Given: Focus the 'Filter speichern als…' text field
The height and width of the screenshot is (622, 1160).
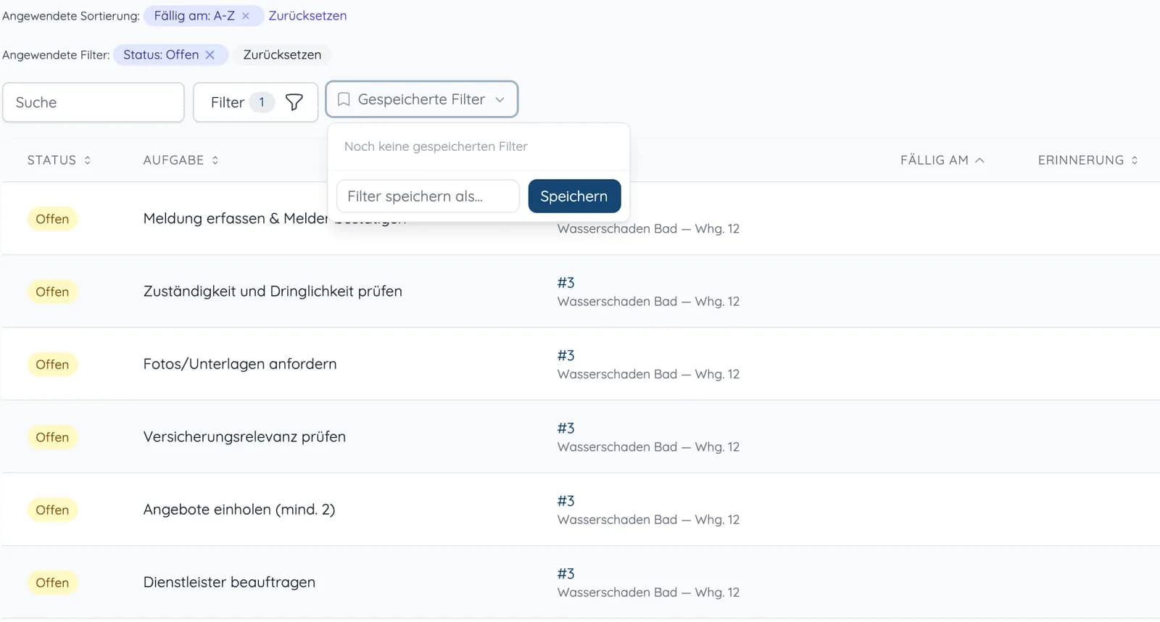Looking at the screenshot, I should tap(428, 196).
